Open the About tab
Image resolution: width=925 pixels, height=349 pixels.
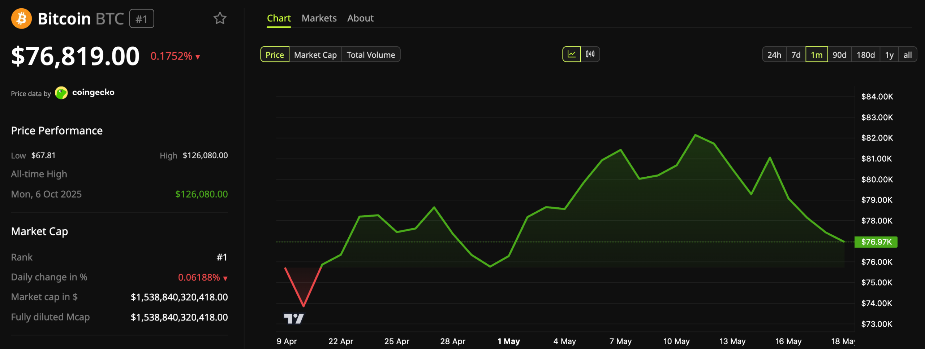[x=360, y=18]
